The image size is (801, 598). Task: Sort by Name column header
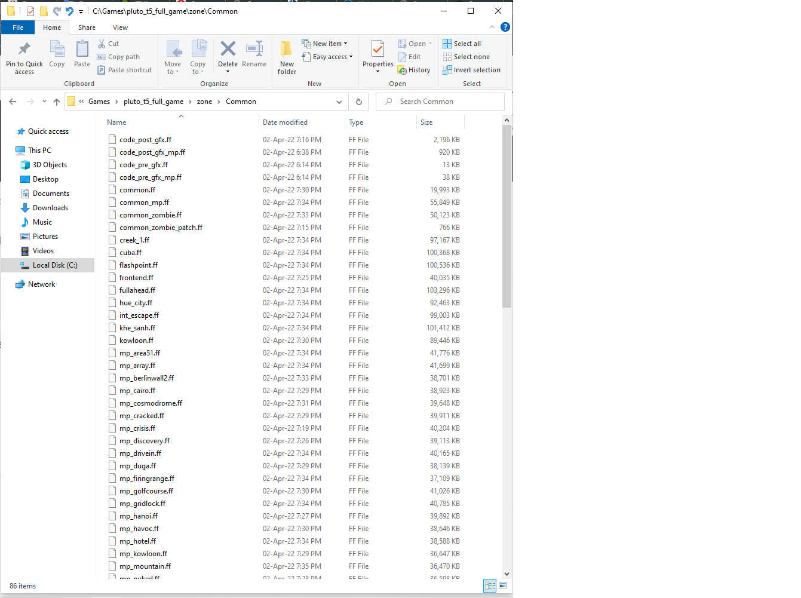tap(181, 122)
